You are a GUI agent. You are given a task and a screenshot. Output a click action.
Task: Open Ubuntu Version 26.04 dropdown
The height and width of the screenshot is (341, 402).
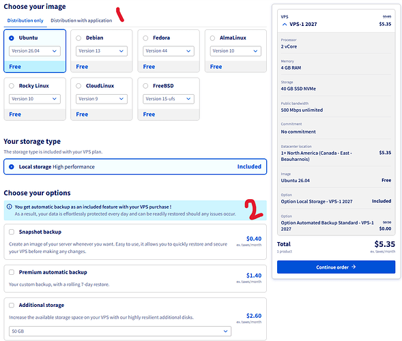pos(35,51)
